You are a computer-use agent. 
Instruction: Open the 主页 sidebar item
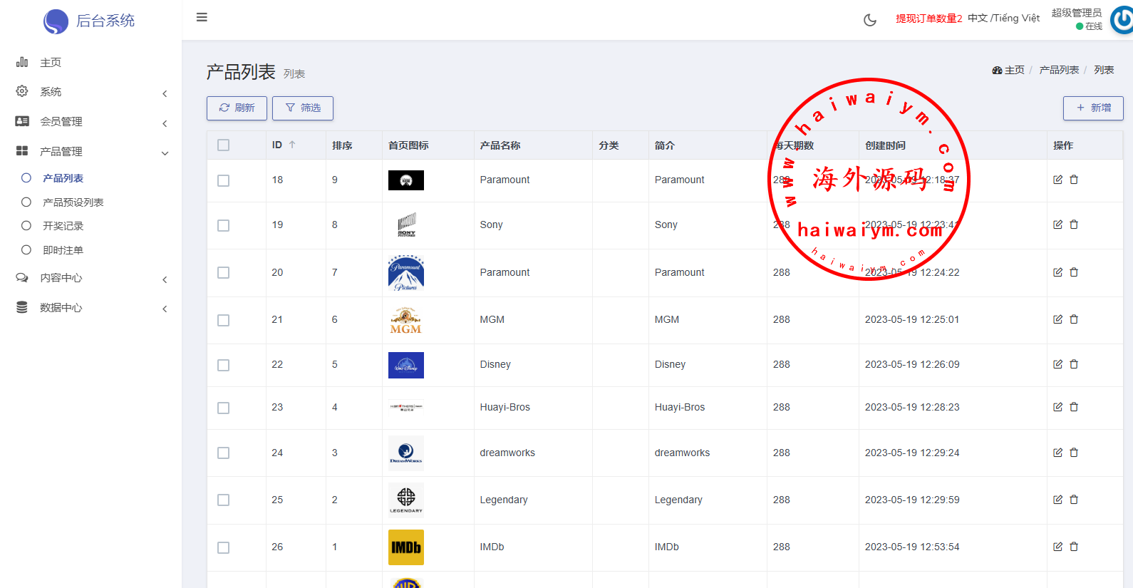click(x=91, y=63)
